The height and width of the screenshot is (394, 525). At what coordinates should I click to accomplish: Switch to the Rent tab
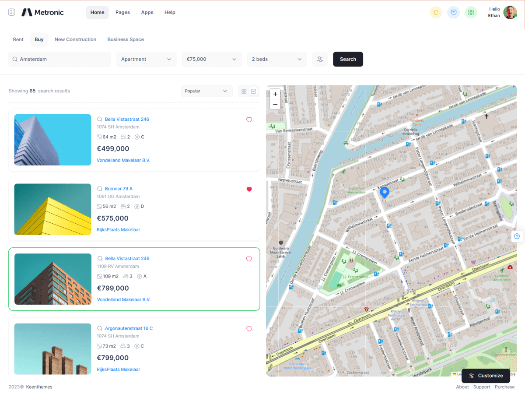[18, 39]
